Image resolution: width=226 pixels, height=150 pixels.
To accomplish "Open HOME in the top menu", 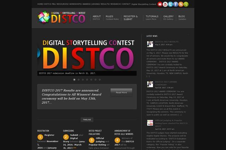I will [40, 4].
